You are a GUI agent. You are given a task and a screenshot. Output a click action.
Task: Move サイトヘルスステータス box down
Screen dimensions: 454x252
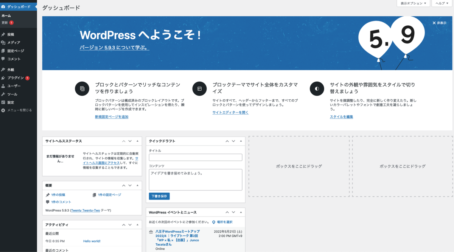(x=130, y=141)
